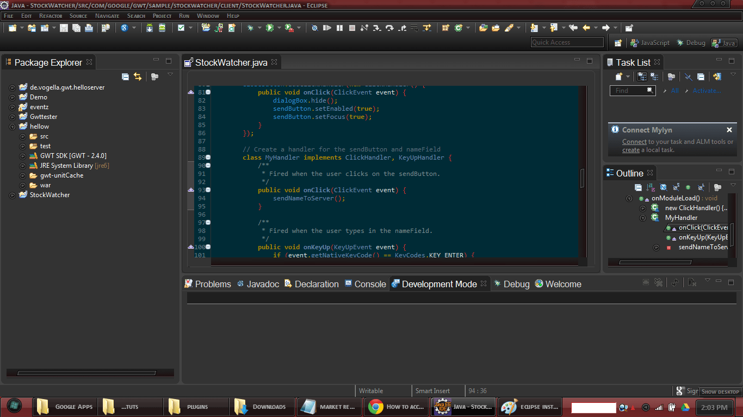Viewport: 743px width, 417px height.
Task: Open the Source menu
Action: 78,16
